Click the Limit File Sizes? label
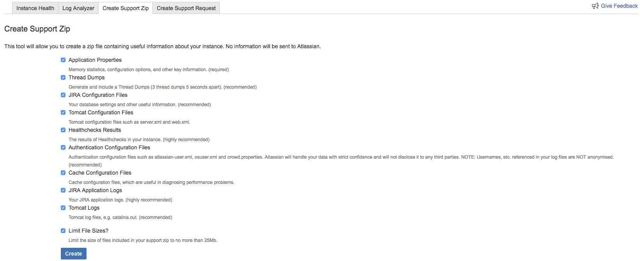The height and width of the screenshot is (261, 640). 88,231
